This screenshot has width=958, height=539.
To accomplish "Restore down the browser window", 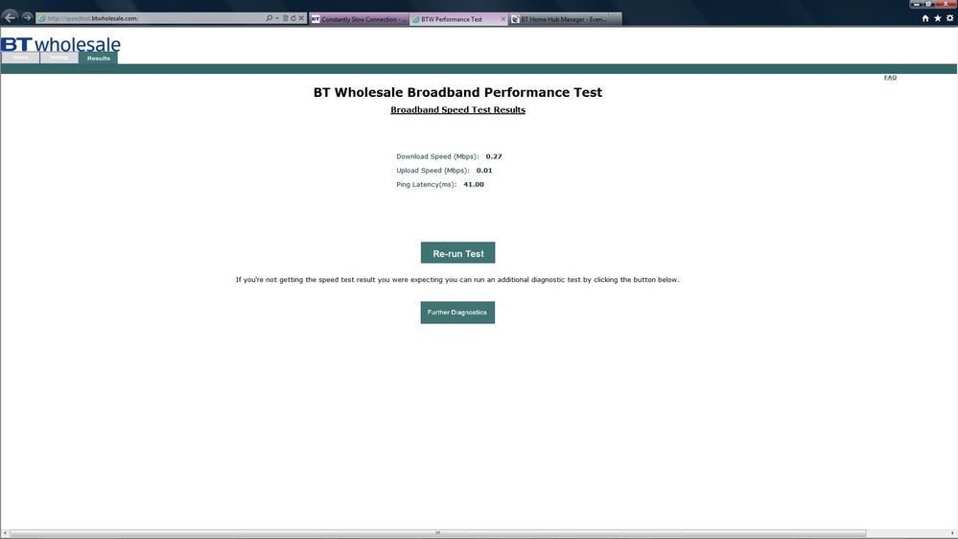I will click(x=928, y=4).
